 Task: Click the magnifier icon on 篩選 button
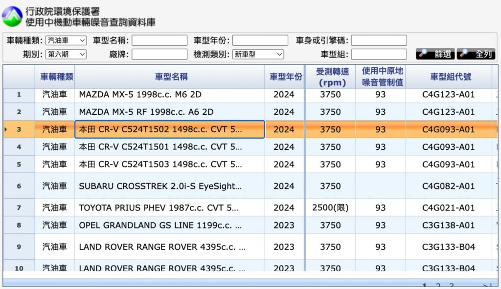tap(423, 53)
